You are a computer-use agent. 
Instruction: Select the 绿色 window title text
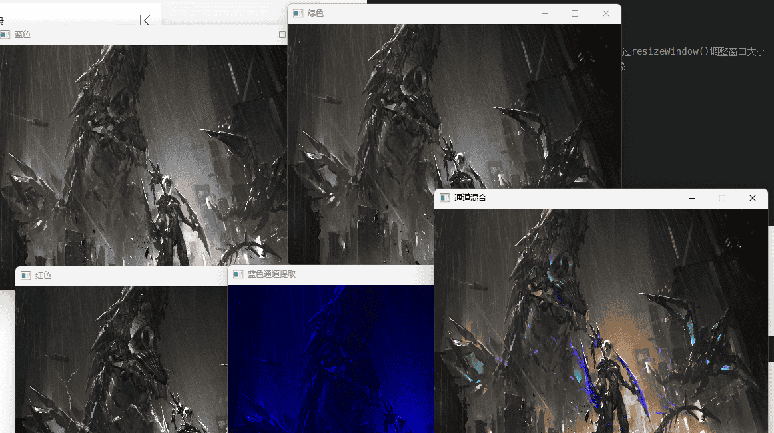(x=316, y=13)
